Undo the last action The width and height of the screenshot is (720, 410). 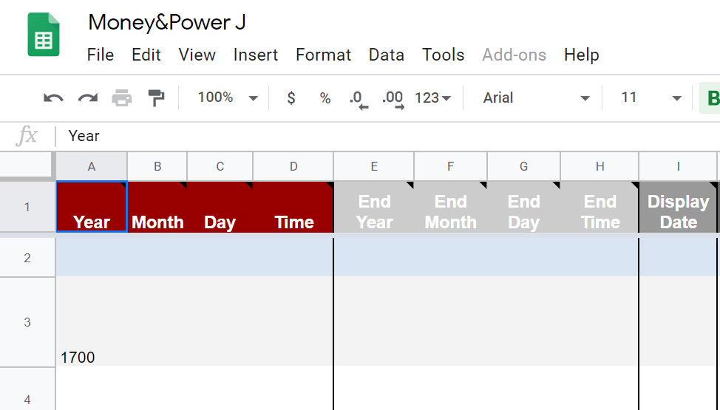(53, 98)
